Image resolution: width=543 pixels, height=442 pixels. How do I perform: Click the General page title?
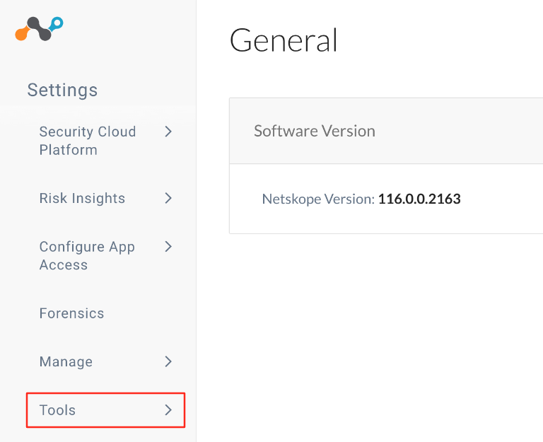tap(284, 40)
